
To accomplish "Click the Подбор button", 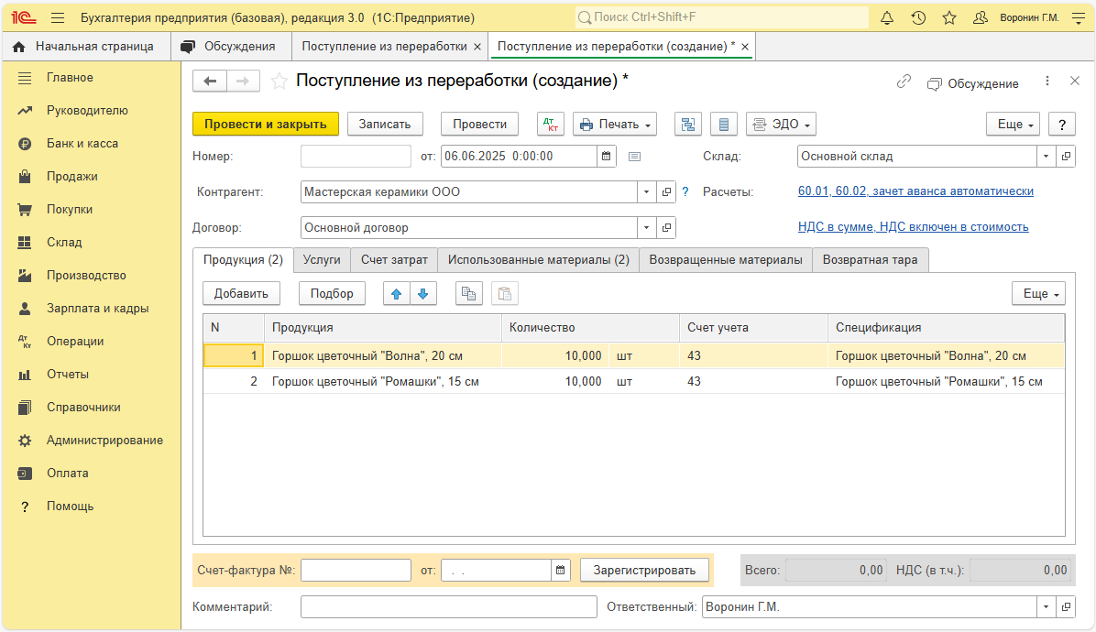I will pos(332,294).
